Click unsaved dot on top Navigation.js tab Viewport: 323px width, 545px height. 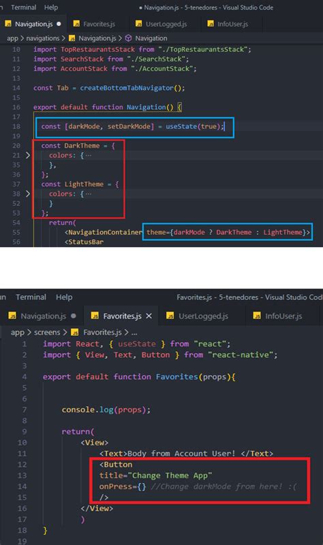point(59,24)
